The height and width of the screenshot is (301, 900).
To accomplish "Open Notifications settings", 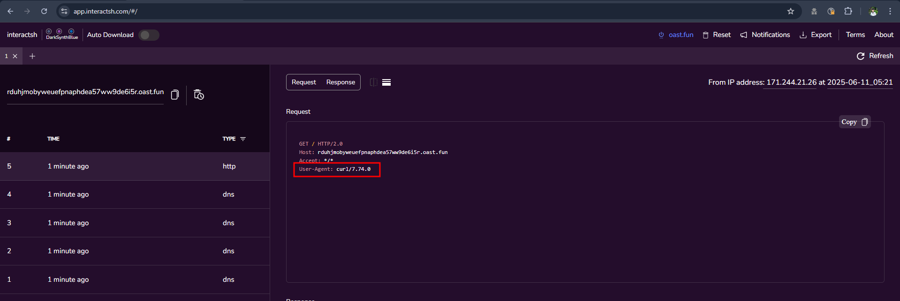I will tap(765, 35).
